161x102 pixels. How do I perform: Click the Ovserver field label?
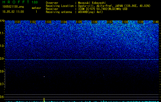point(52,3)
